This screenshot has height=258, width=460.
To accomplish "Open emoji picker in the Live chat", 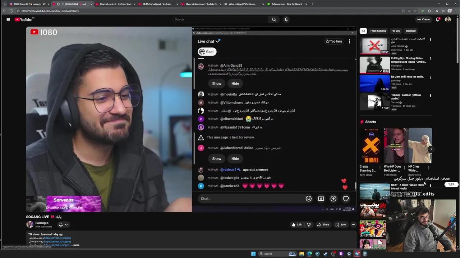I will (x=309, y=199).
